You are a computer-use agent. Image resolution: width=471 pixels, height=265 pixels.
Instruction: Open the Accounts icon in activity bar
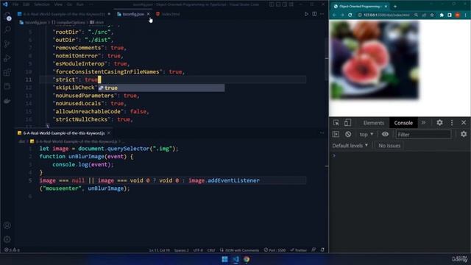point(7,225)
